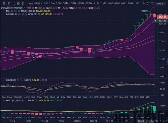This screenshot has height=123, width=168.
Task: Click the 855.52 price axis label
Action: pos(162,33)
